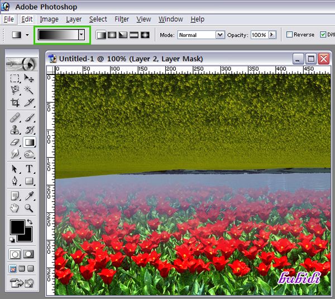Open the Layer menu
The width and height of the screenshot is (335, 299).
click(x=74, y=19)
